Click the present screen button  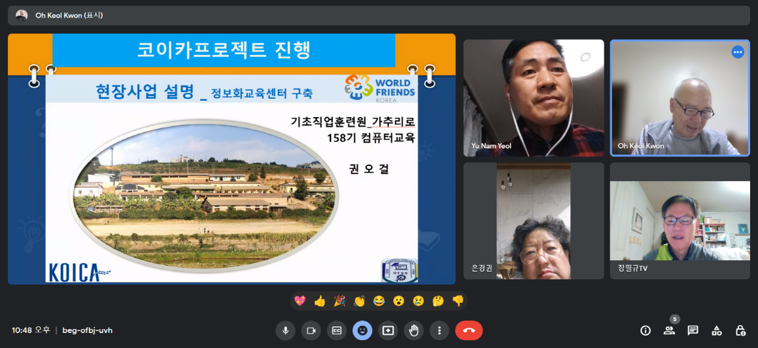[x=388, y=330]
